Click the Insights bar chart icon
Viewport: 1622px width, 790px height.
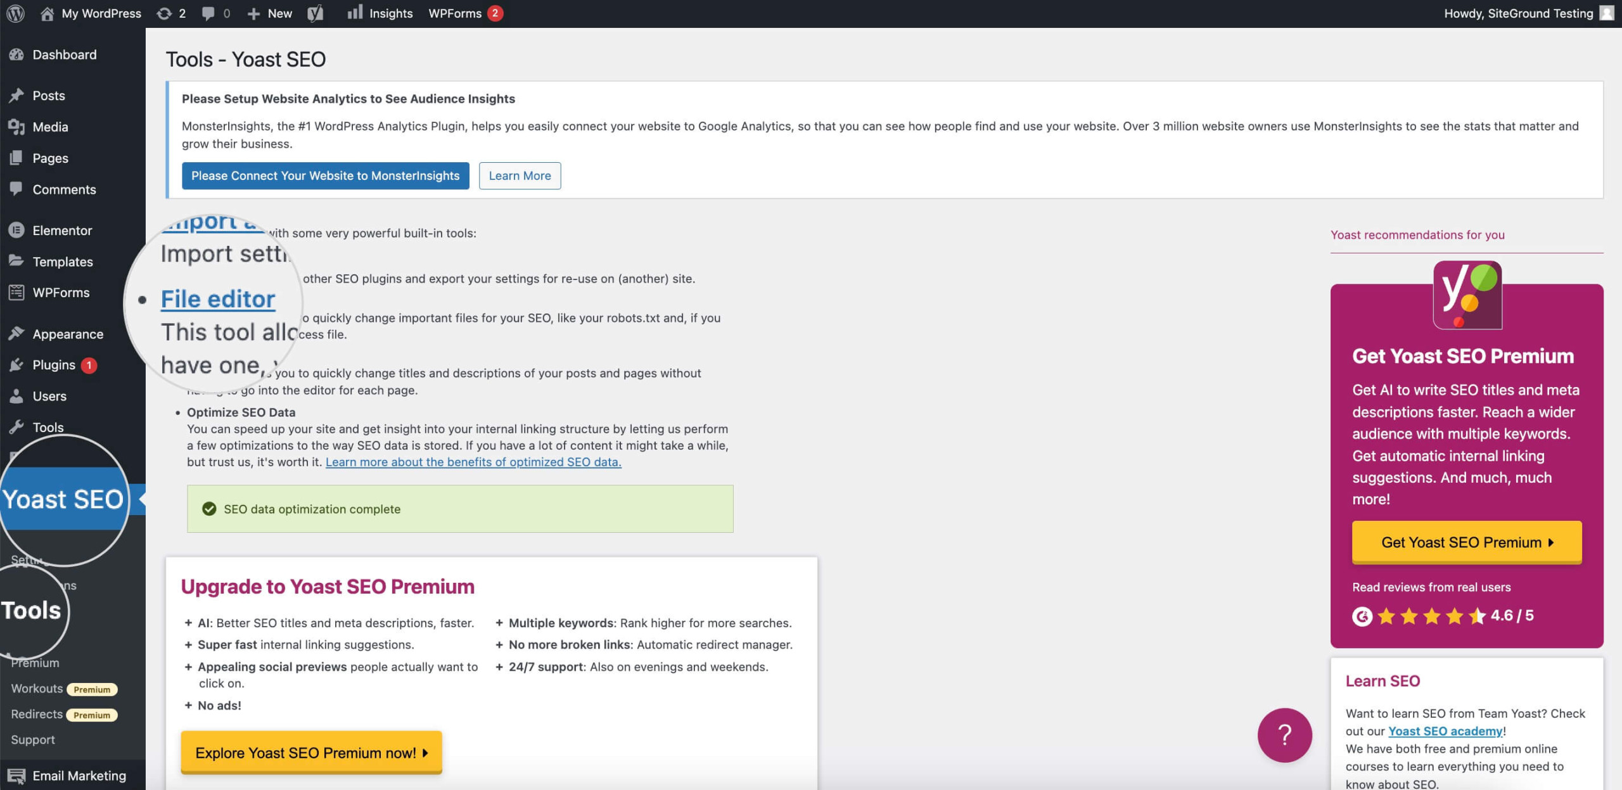click(x=355, y=12)
